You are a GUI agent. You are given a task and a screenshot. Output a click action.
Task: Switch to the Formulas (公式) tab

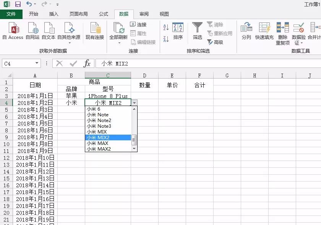point(104,14)
